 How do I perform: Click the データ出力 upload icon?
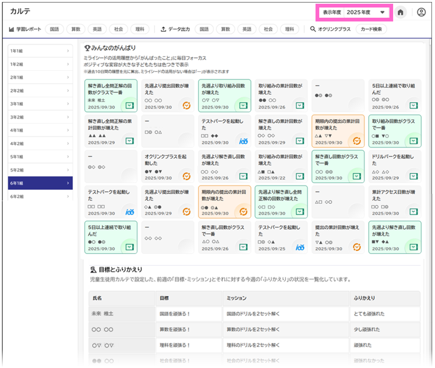[x=163, y=29]
